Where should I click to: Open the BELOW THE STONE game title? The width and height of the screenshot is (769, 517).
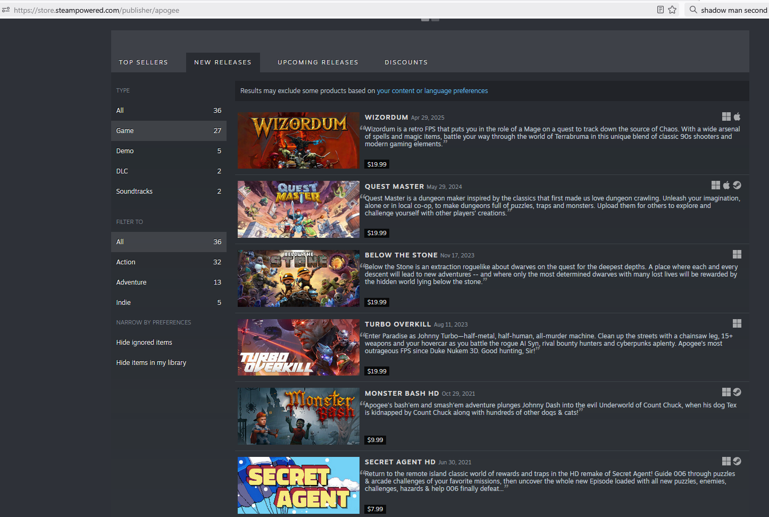(402, 255)
